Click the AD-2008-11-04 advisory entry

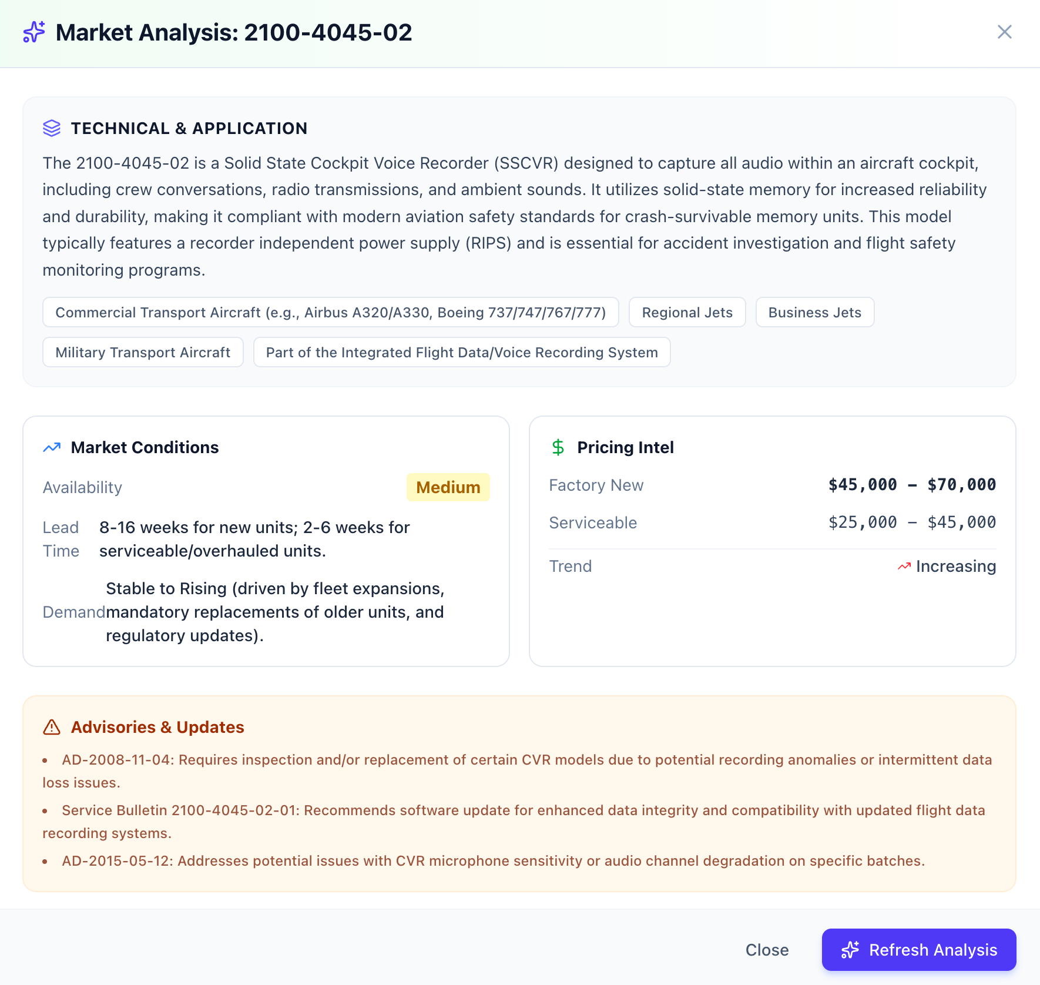(x=517, y=771)
